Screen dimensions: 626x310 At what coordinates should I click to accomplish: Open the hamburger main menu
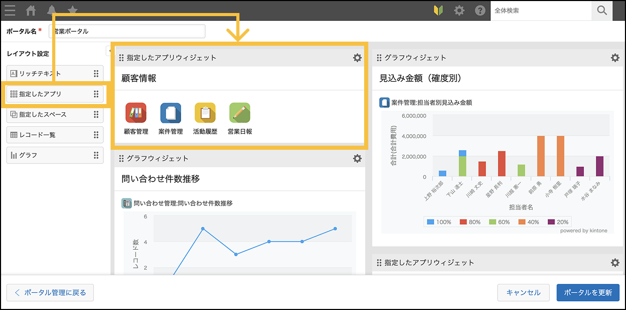(10, 10)
